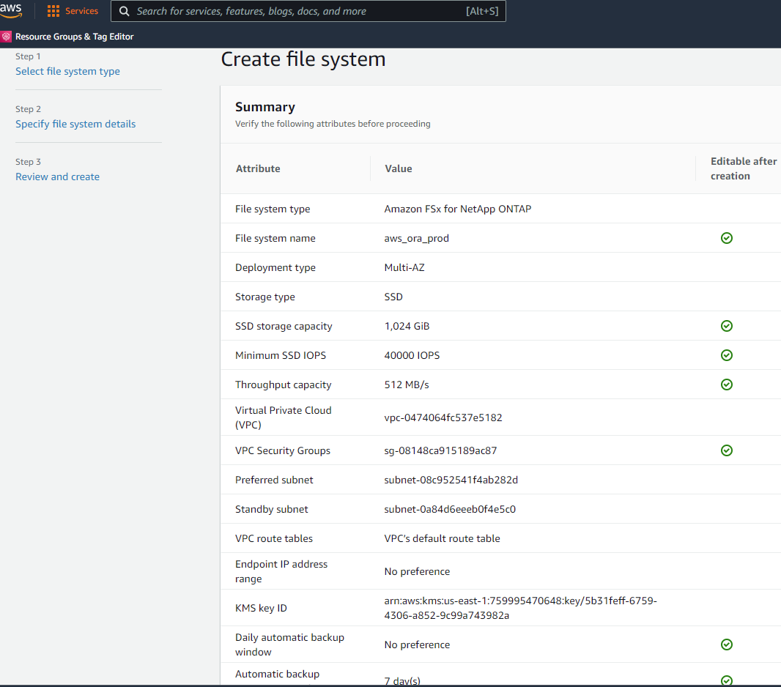
Task: Click the SSD storage capacity editable checkmark
Action: pyautogui.click(x=727, y=326)
